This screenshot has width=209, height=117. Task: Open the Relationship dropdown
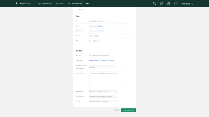pyautogui.click(x=103, y=92)
